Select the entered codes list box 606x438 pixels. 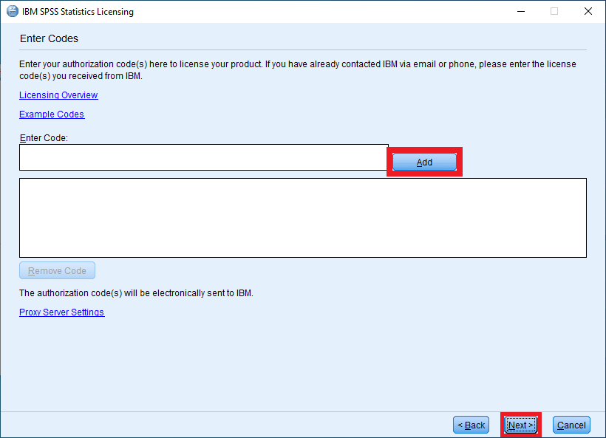click(303, 218)
